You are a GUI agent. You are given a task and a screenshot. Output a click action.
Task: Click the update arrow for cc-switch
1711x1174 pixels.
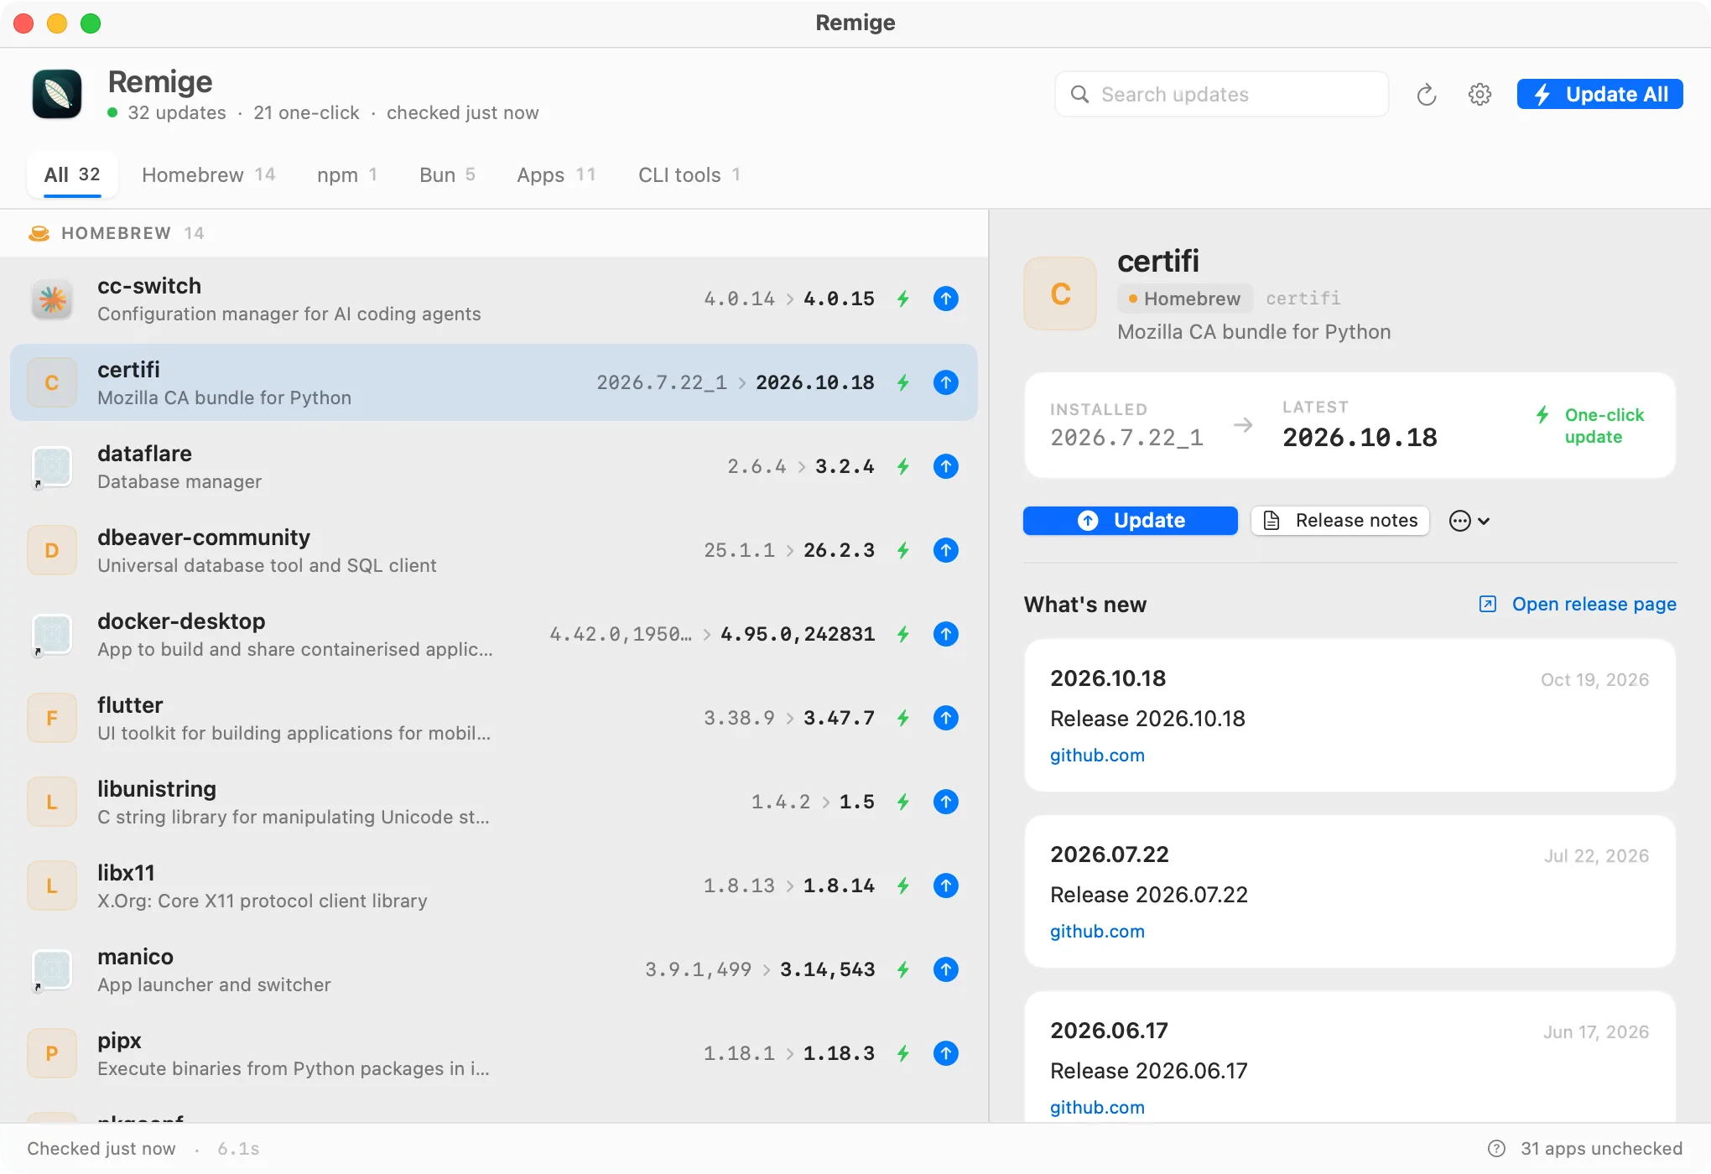click(x=945, y=299)
